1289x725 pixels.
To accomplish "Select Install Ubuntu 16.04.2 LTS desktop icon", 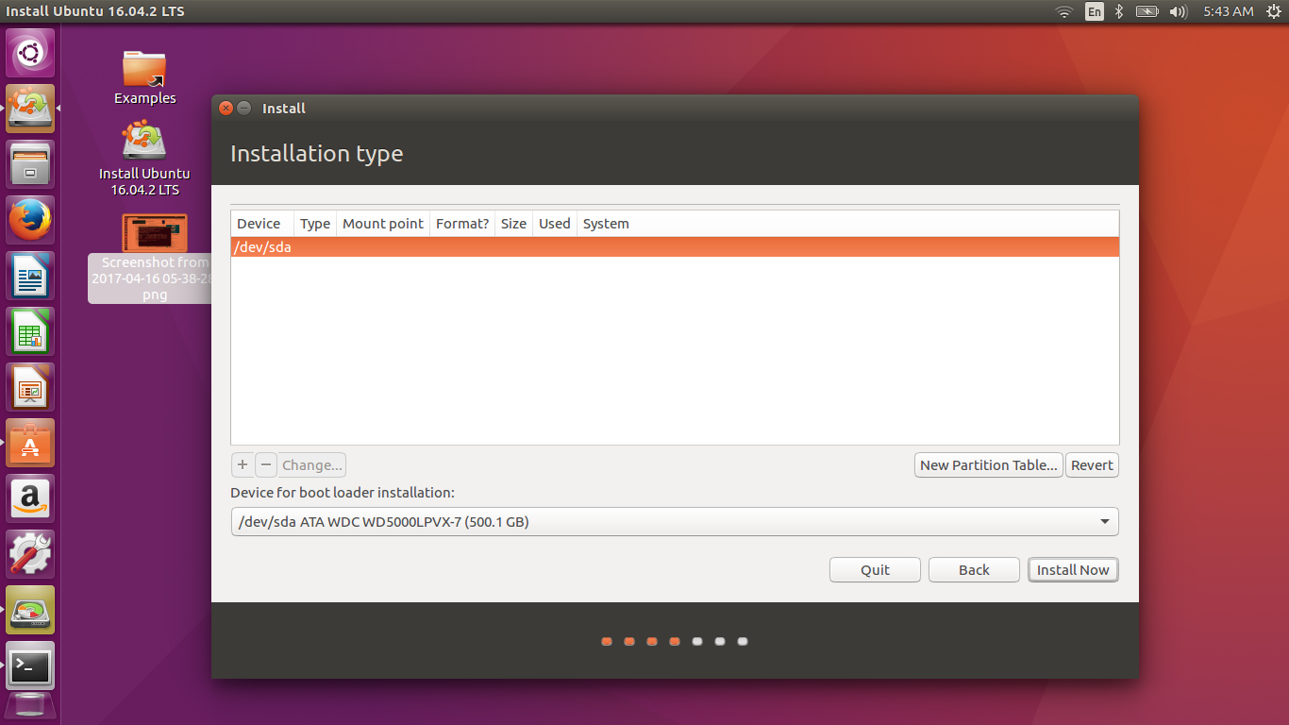I will tap(144, 159).
